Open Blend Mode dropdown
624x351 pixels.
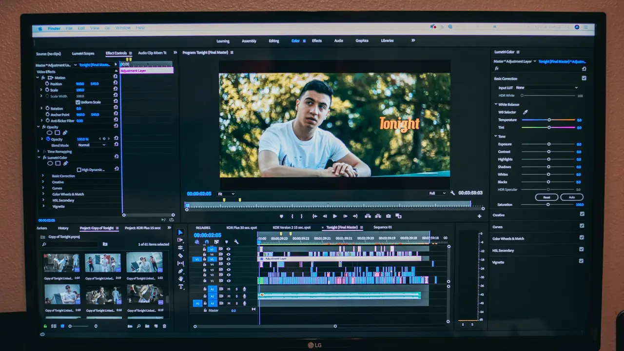(92, 145)
